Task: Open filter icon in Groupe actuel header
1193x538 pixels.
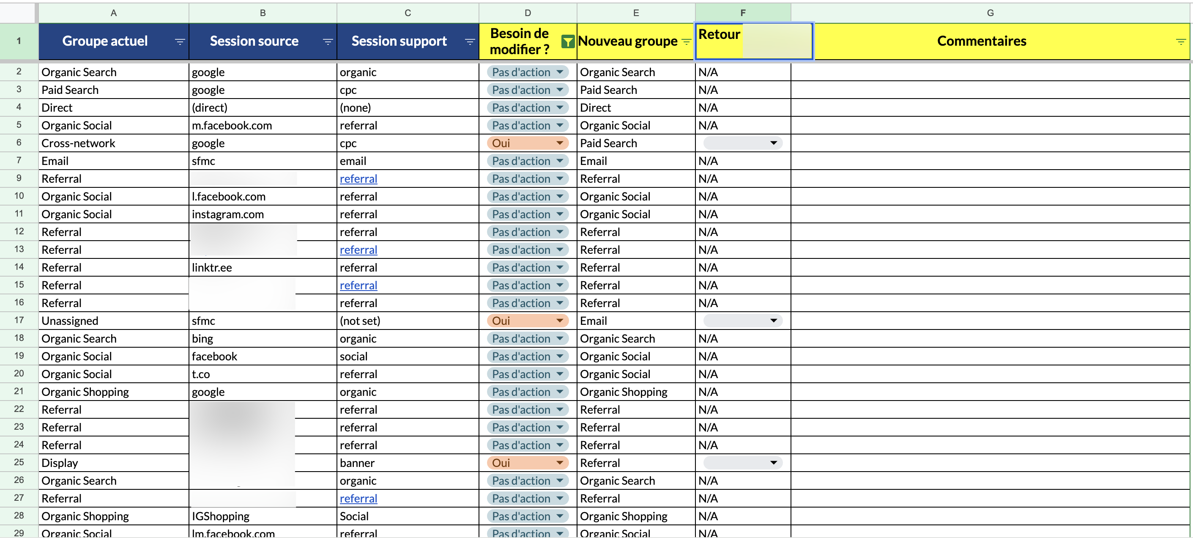Action: (180, 42)
